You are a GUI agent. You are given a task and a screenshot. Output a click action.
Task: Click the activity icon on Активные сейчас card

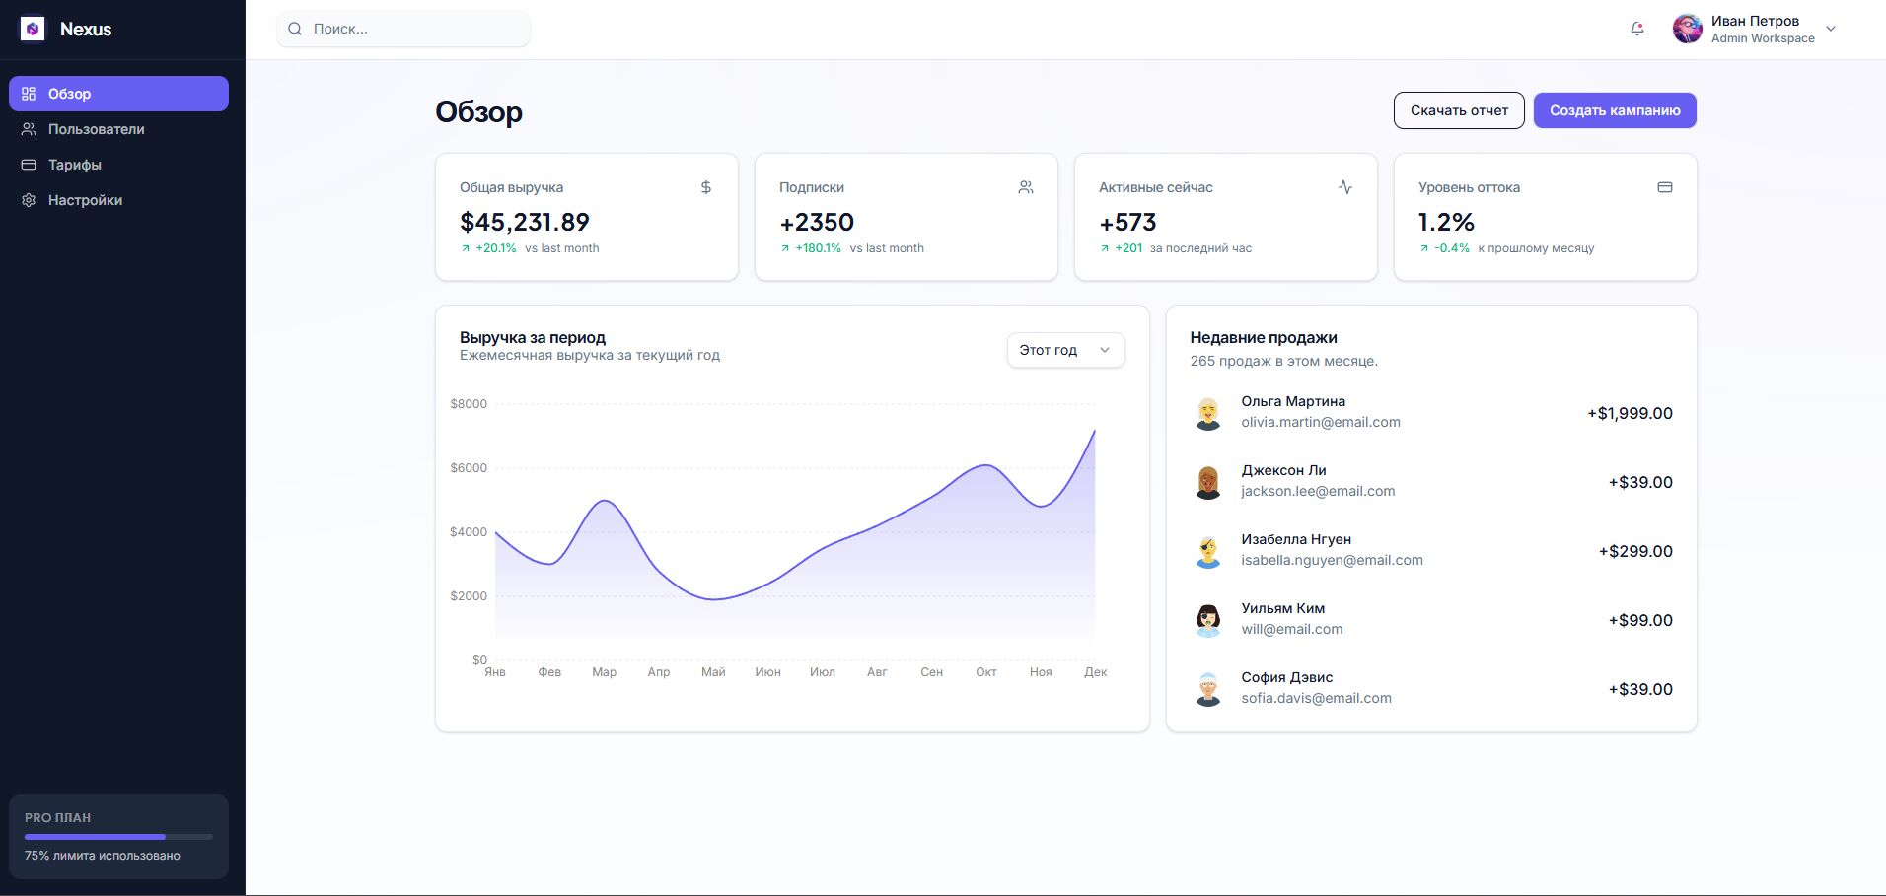click(x=1345, y=186)
